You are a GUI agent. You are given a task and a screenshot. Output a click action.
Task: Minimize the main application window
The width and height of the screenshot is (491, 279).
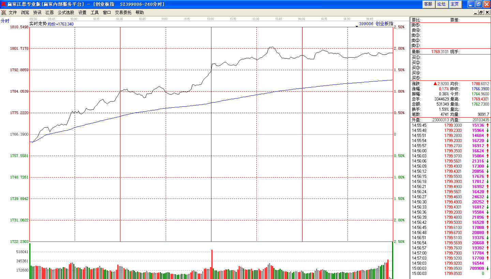coord(471,4)
